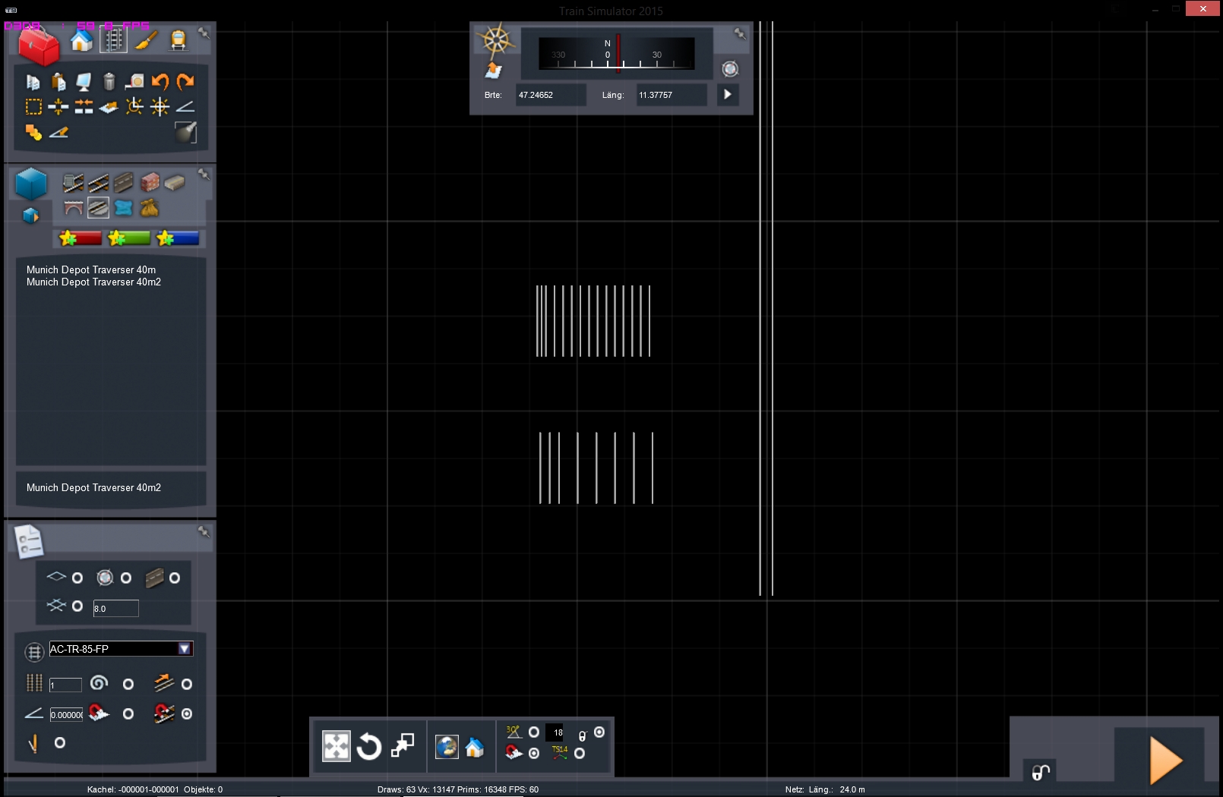Toggle the diamond plane radio option
This screenshot has height=797, width=1223.
pyautogui.click(x=77, y=578)
